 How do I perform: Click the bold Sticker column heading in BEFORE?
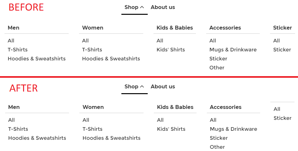tap(283, 28)
